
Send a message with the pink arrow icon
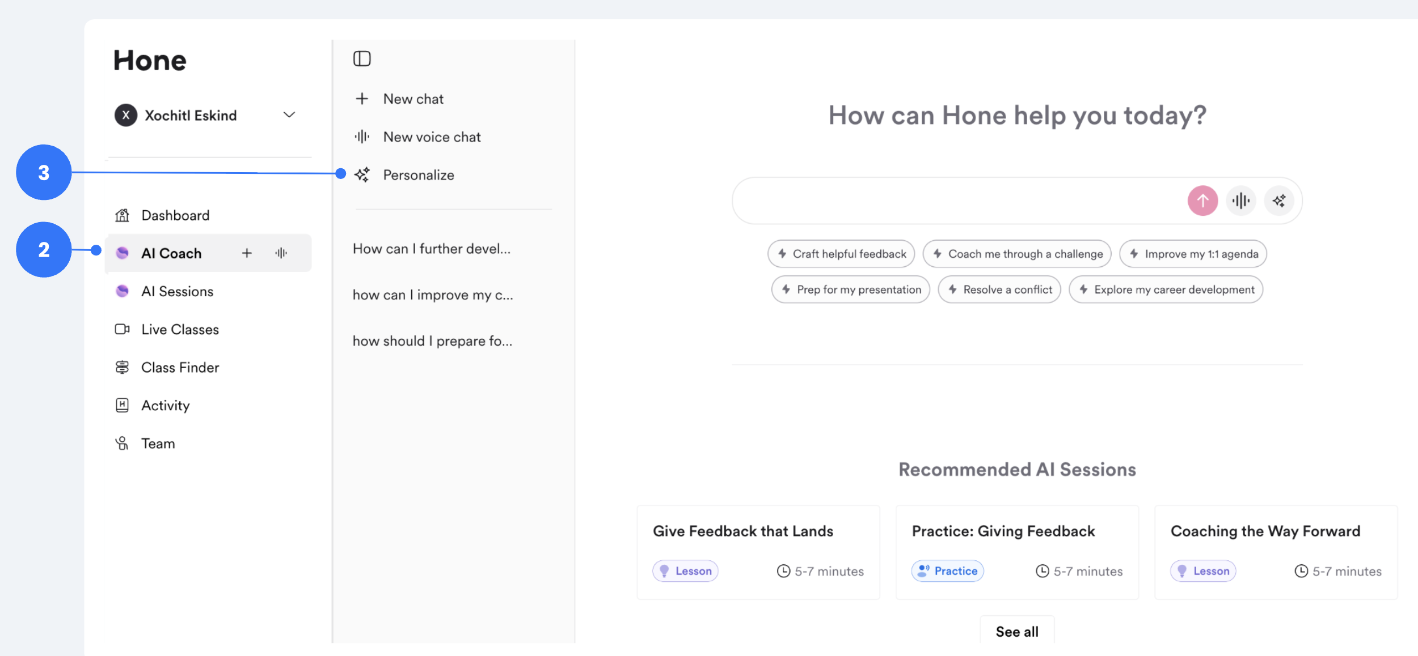click(x=1202, y=201)
